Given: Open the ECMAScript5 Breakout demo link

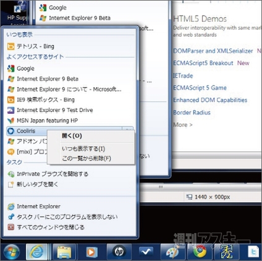Looking at the screenshot, I should [x=203, y=63].
